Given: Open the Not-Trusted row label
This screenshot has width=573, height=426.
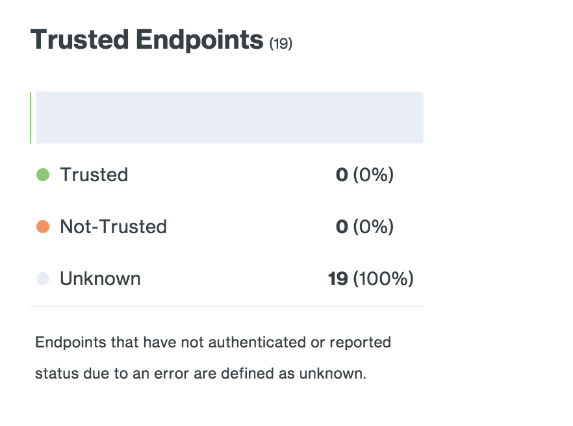Looking at the screenshot, I should (113, 227).
